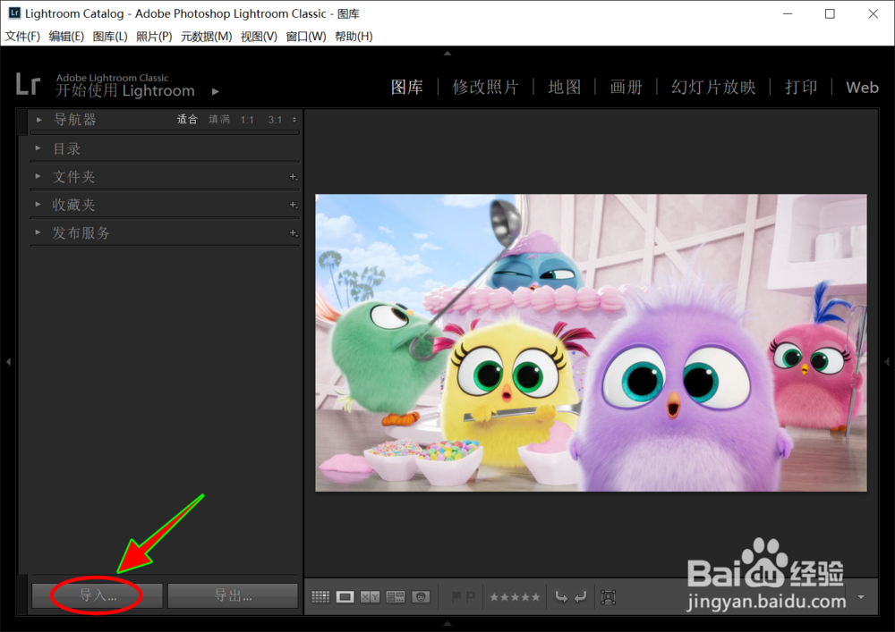Set rating to five stars

pyautogui.click(x=535, y=597)
